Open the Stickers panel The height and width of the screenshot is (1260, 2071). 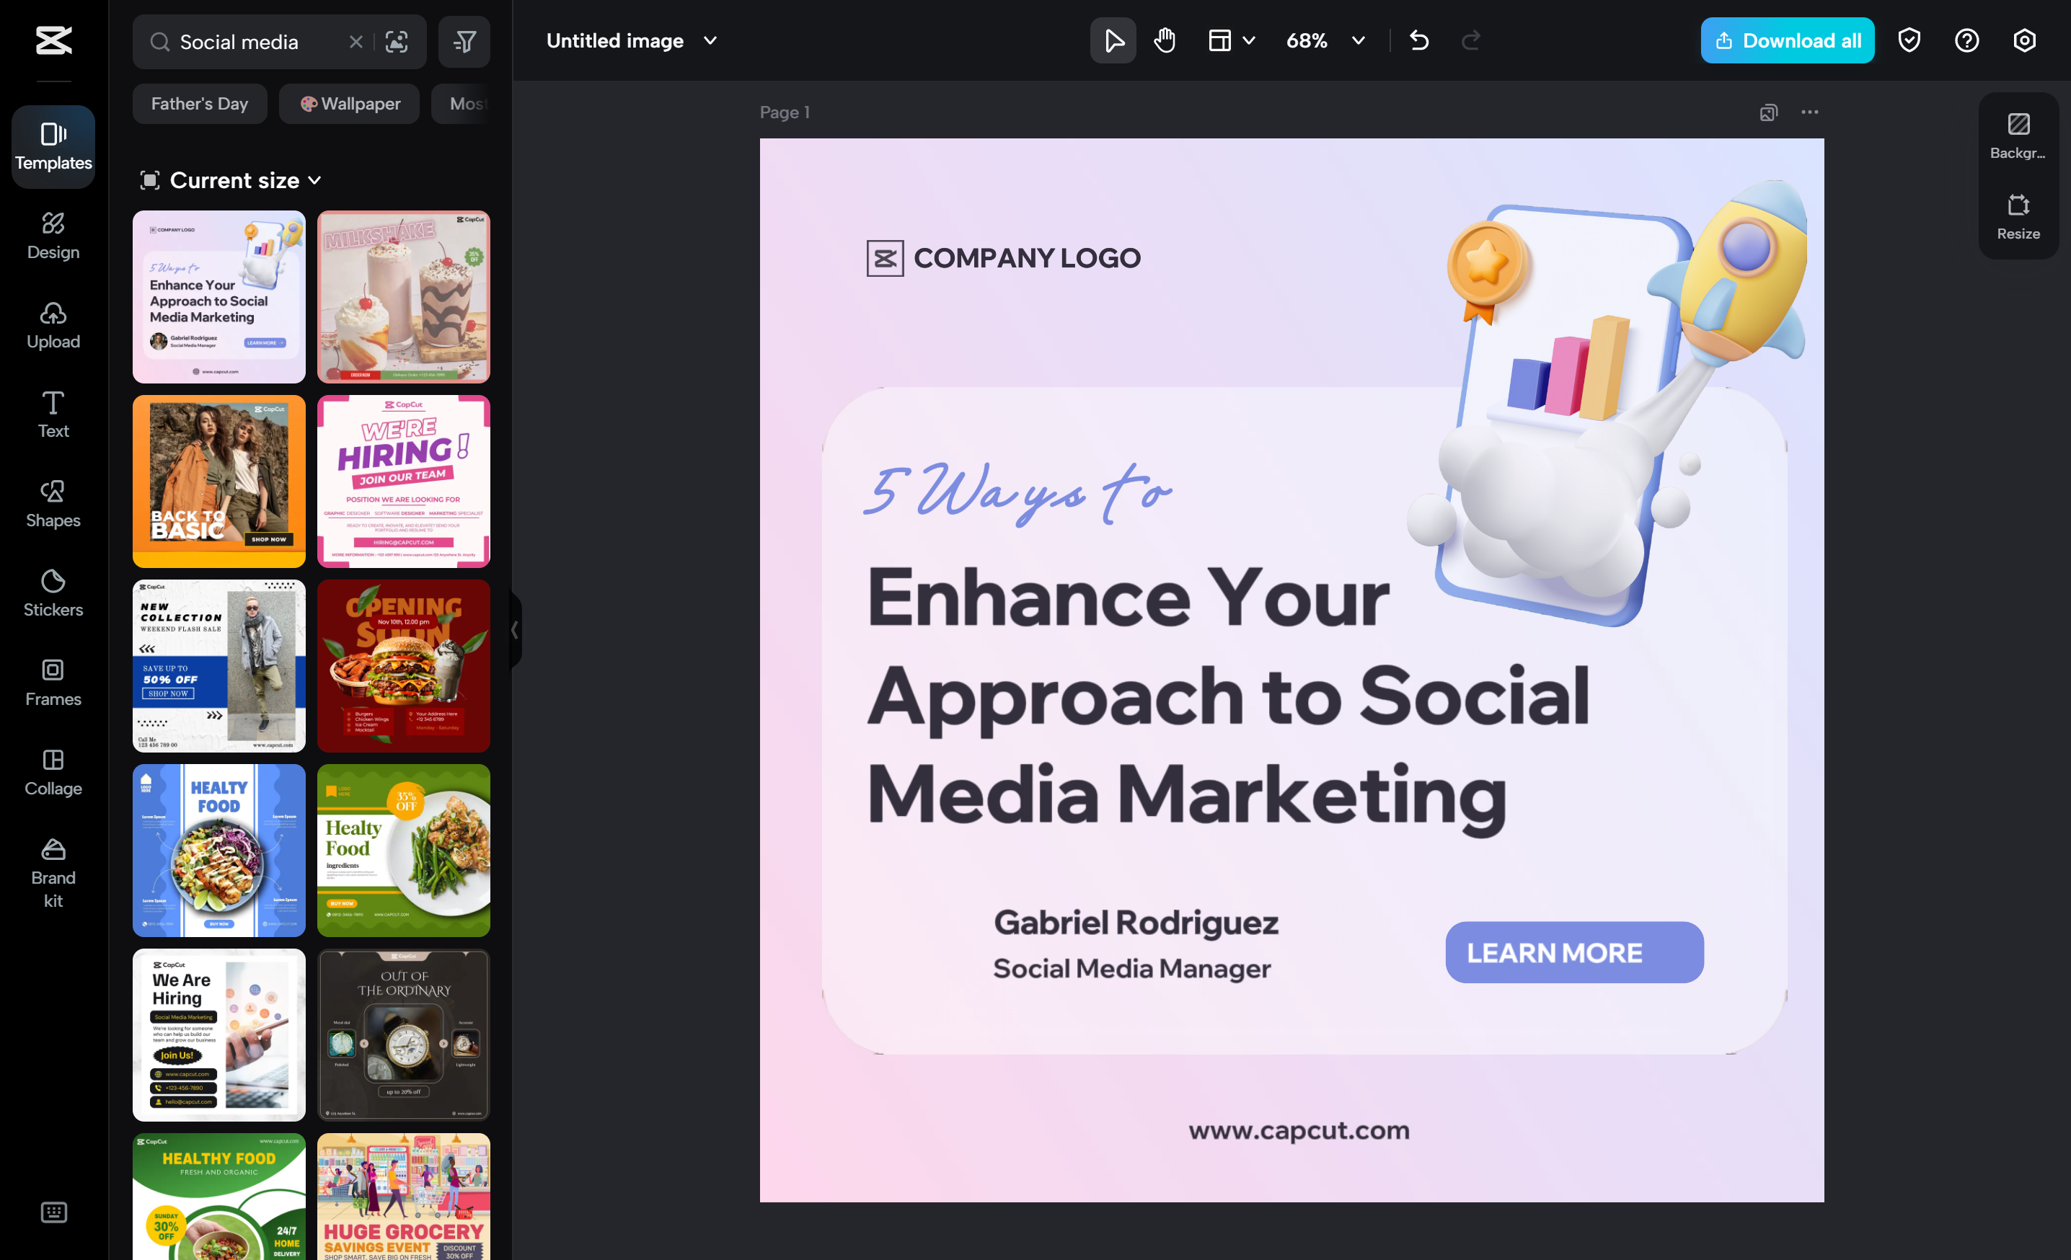pyautogui.click(x=53, y=593)
